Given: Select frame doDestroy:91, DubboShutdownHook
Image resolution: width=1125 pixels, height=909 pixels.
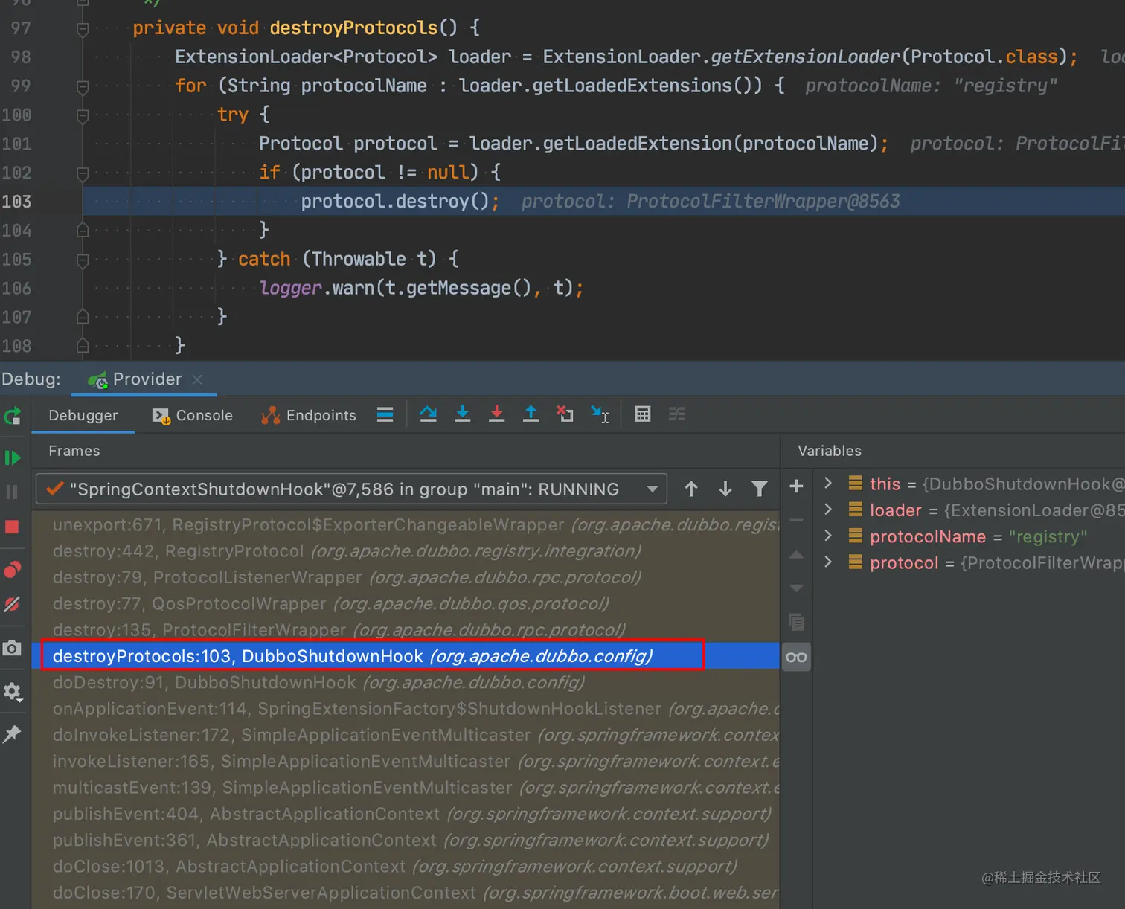Looking at the screenshot, I should tap(406, 682).
